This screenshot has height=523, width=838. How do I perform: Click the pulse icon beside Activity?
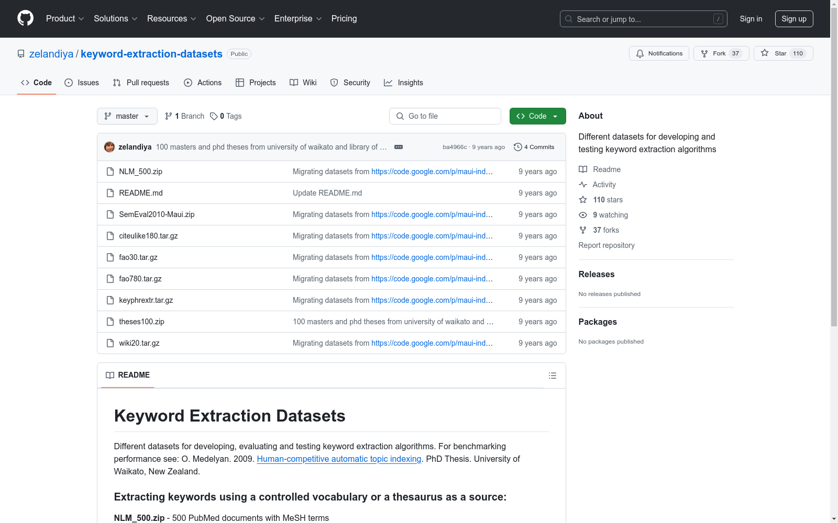point(583,185)
